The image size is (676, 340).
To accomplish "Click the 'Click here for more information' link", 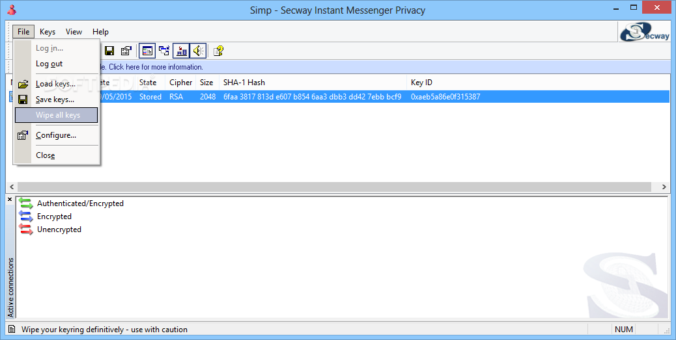I will (x=156, y=67).
